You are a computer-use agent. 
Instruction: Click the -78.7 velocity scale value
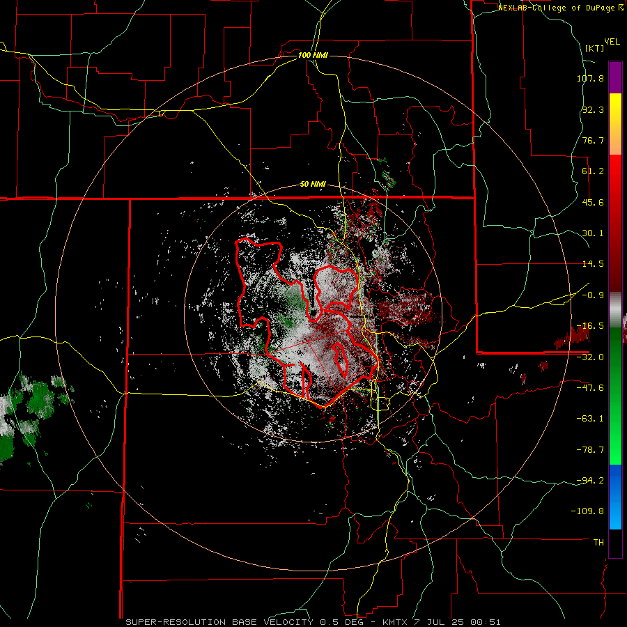(x=590, y=450)
